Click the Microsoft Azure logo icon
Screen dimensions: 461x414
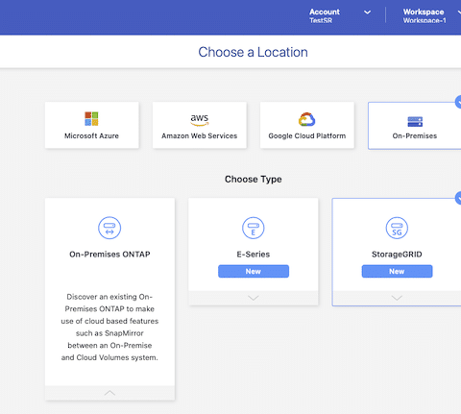pos(91,119)
